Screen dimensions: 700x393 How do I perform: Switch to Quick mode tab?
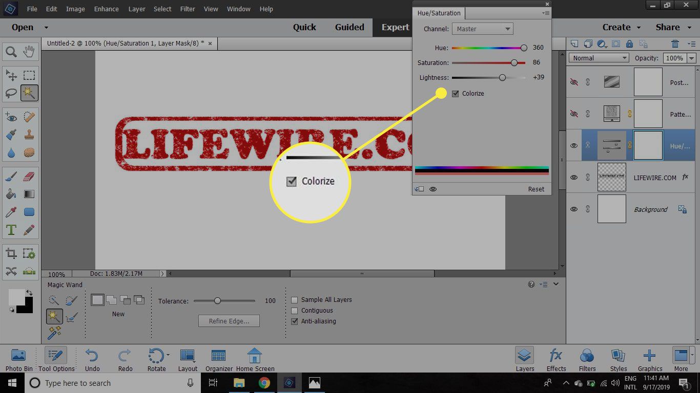pyautogui.click(x=304, y=27)
